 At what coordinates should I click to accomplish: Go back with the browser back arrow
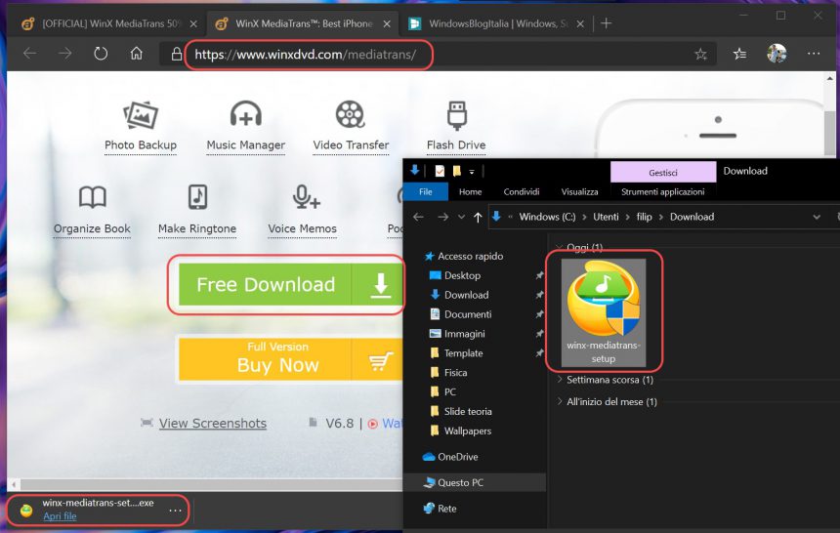pos(30,54)
